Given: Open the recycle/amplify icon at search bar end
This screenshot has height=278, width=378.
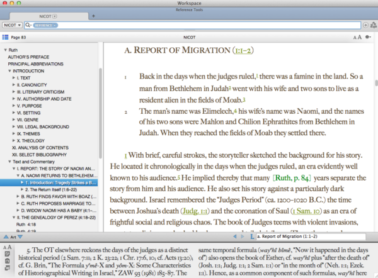Looking at the screenshot, I should tap(374, 25).
